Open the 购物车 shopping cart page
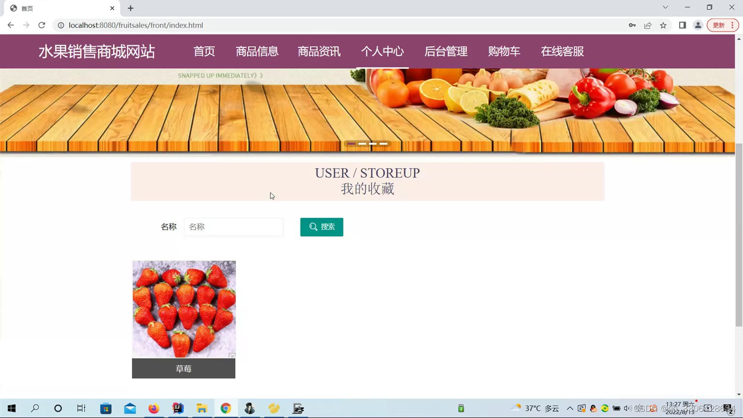Image resolution: width=743 pixels, height=418 pixels. (x=504, y=51)
